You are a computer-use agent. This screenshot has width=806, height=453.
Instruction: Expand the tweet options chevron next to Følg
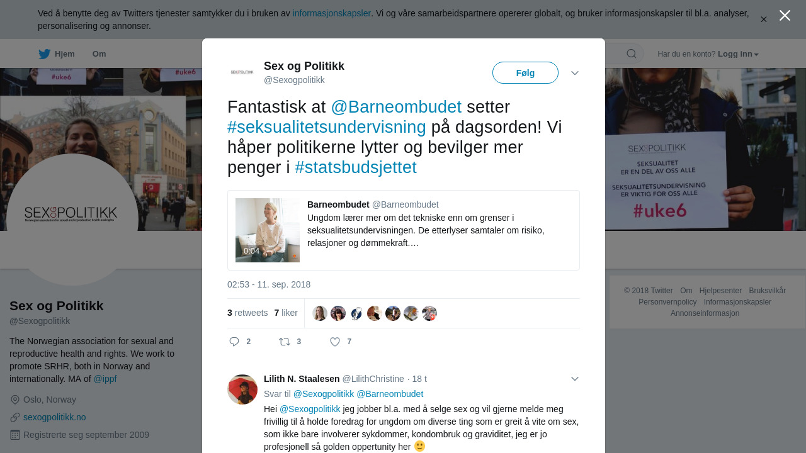pos(575,73)
